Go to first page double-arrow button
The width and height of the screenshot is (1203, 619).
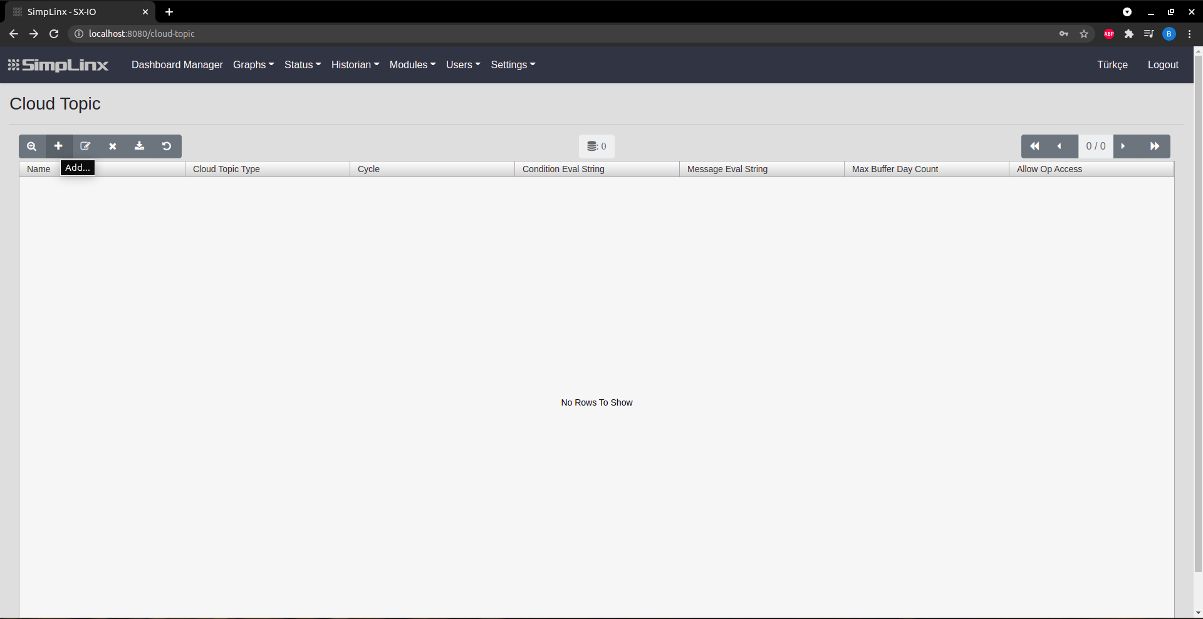click(1034, 146)
